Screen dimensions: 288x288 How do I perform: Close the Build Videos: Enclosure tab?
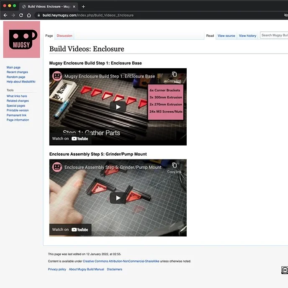74,7
